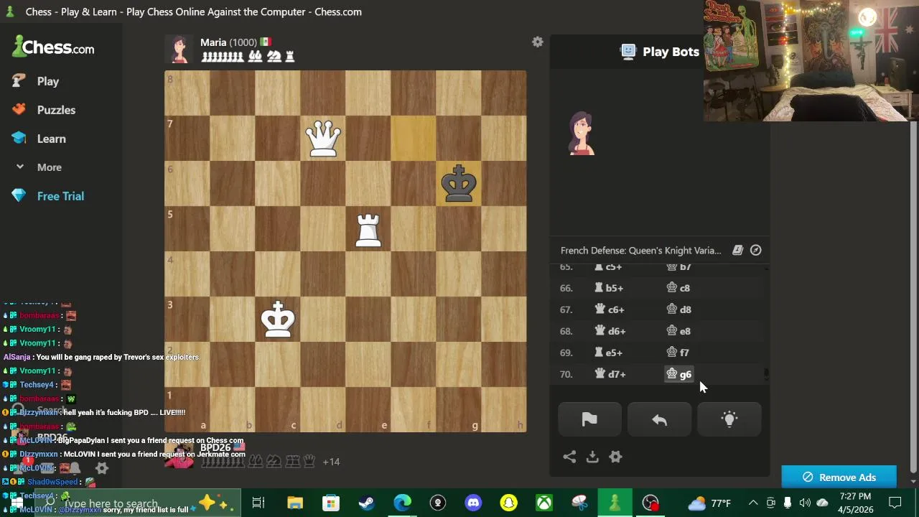919x517 pixels.
Task: Click Maria bot portrait in panel
Action: (x=582, y=134)
